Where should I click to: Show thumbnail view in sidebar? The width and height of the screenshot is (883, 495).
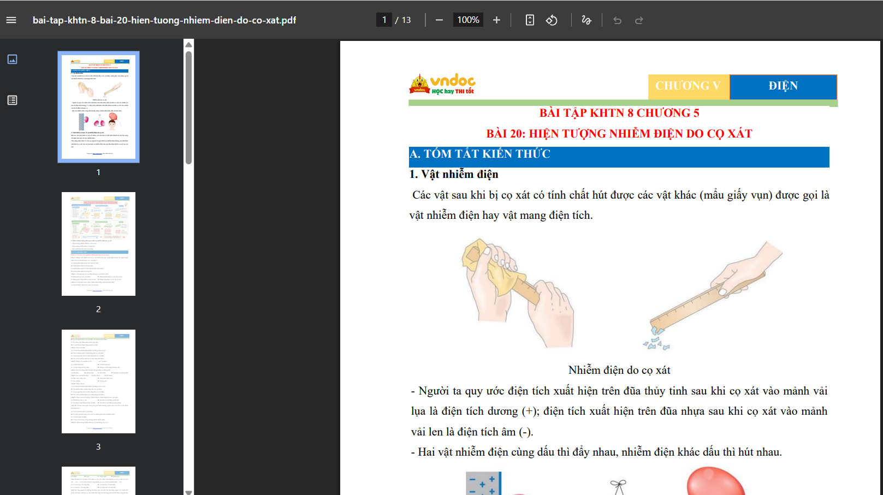tap(12, 59)
